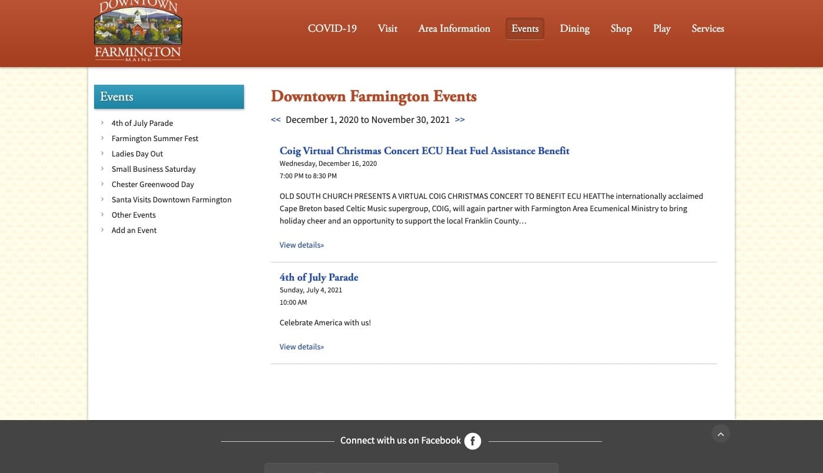Select the Small Business Saturday sidebar item

coord(153,169)
